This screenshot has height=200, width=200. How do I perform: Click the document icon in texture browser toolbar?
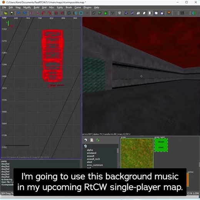tap(92, 140)
